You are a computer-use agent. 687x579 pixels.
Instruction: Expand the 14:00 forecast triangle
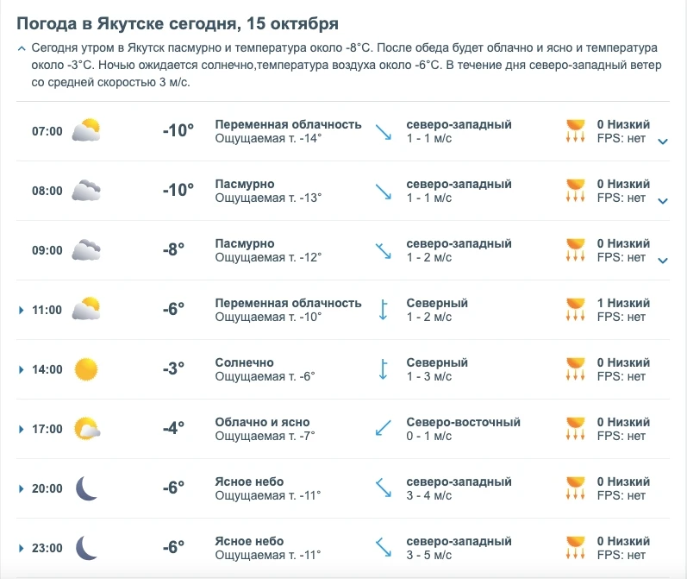click(21, 370)
